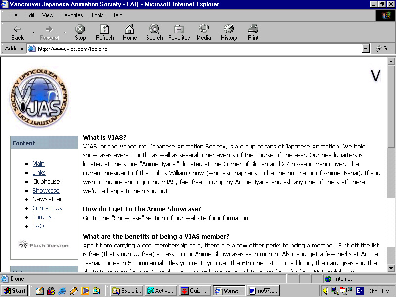
Task: Refresh the current page
Action: [x=105, y=33]
